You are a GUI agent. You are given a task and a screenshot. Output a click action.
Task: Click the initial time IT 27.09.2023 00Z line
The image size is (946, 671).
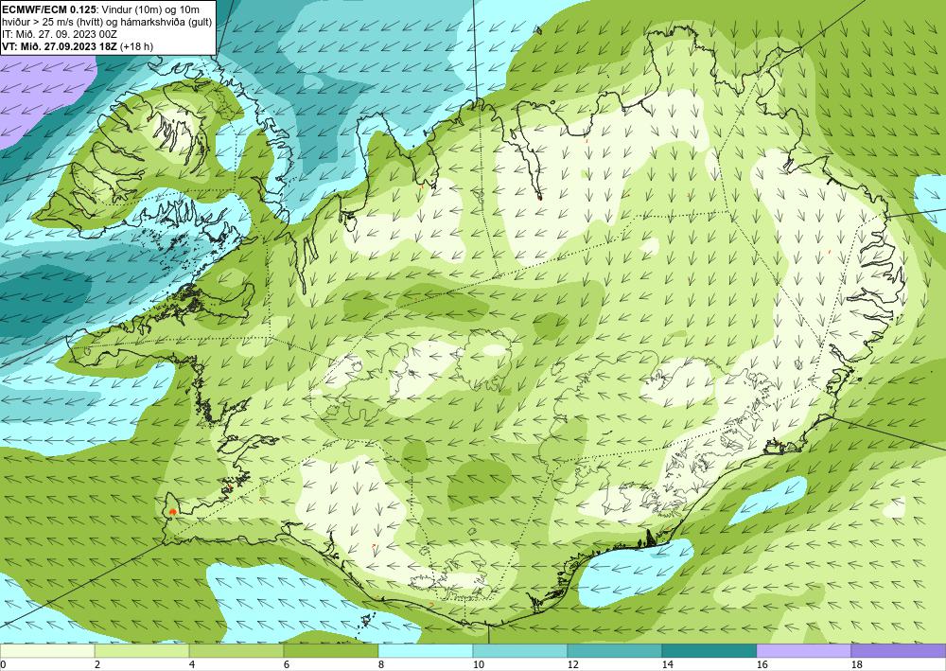[x=59, y=34]
